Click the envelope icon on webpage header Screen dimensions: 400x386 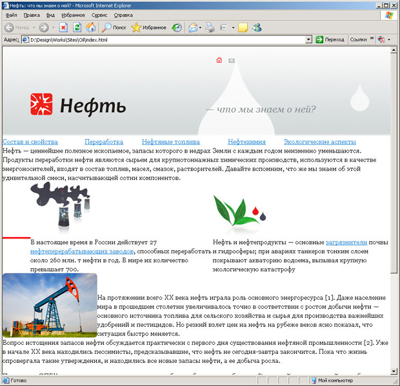click(x=232, y=61)
